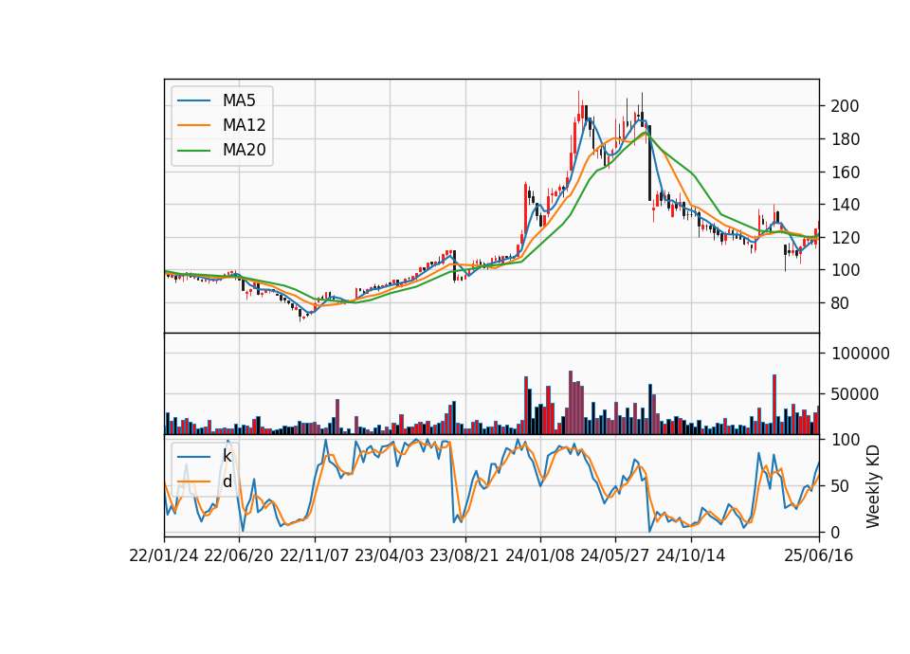Click the 200 price axis label
The height and width of the screenshot is (654, 910).
(x=845, y=106)
